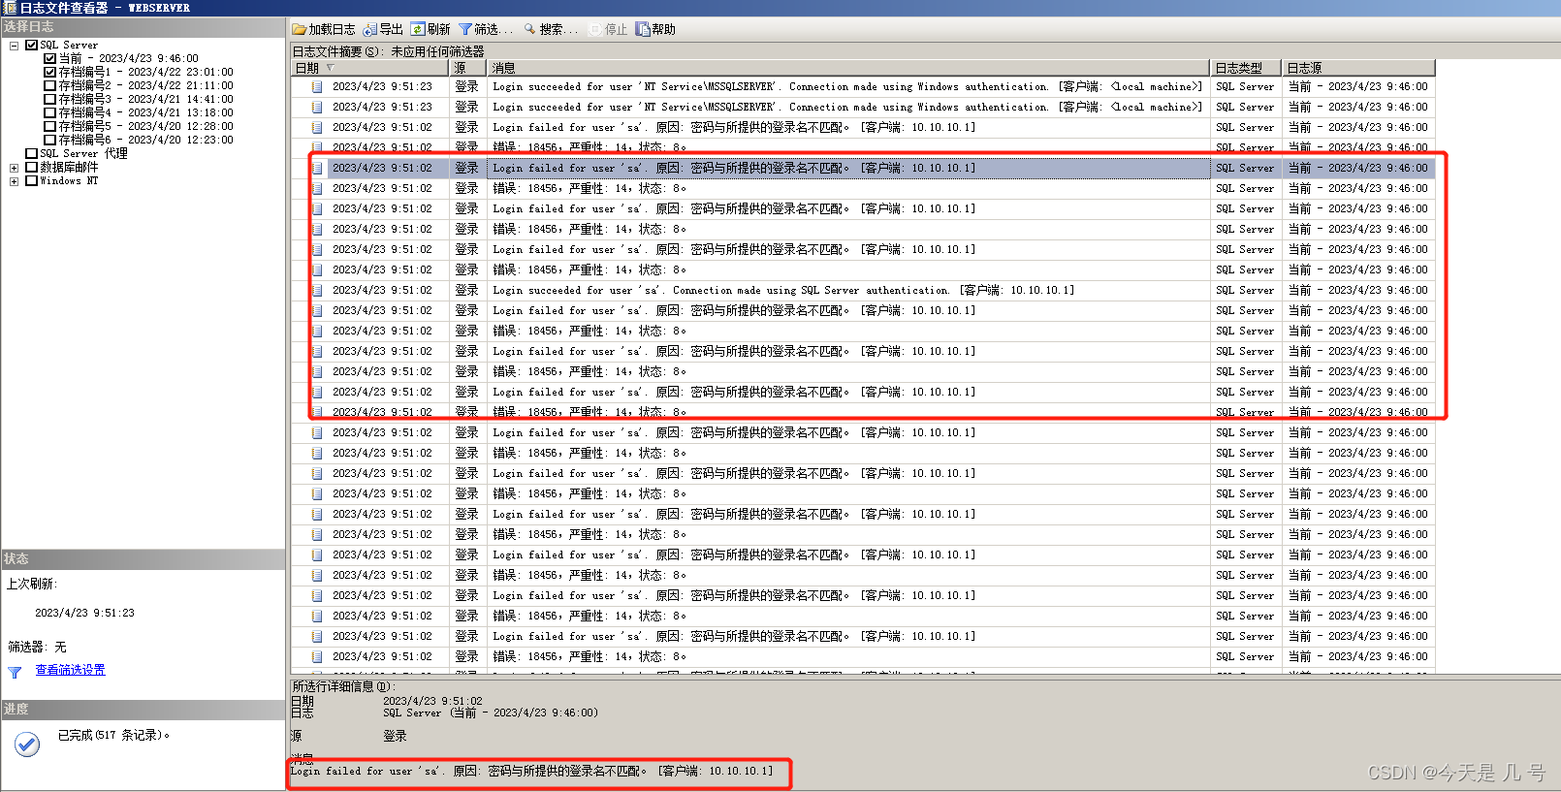Screen dimensions: 1561x792
Task: Click the 日志文件摘要 summary line
Action: pyautogui.click(x=388, y=51)
